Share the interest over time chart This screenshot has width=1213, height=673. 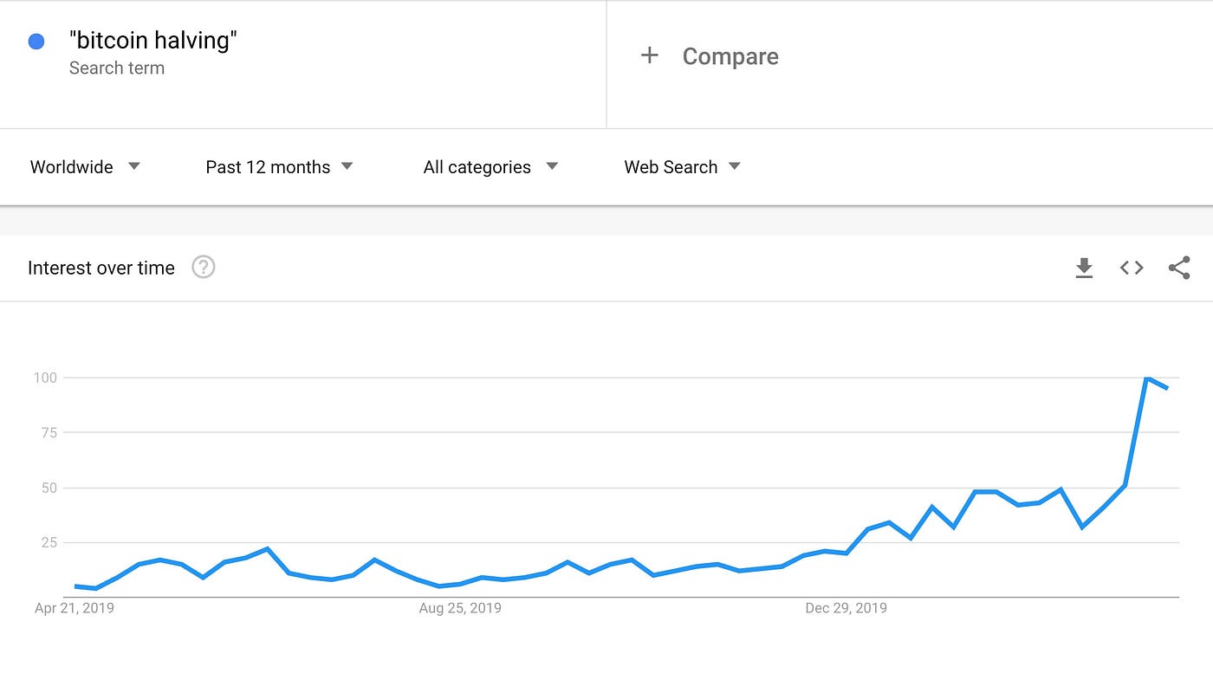(x=1179, y=269)
